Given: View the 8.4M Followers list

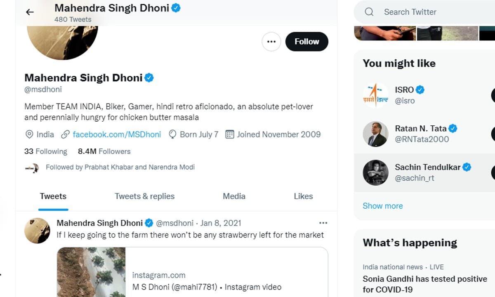Looking at the screenshot, I should (x=104, y=151).
